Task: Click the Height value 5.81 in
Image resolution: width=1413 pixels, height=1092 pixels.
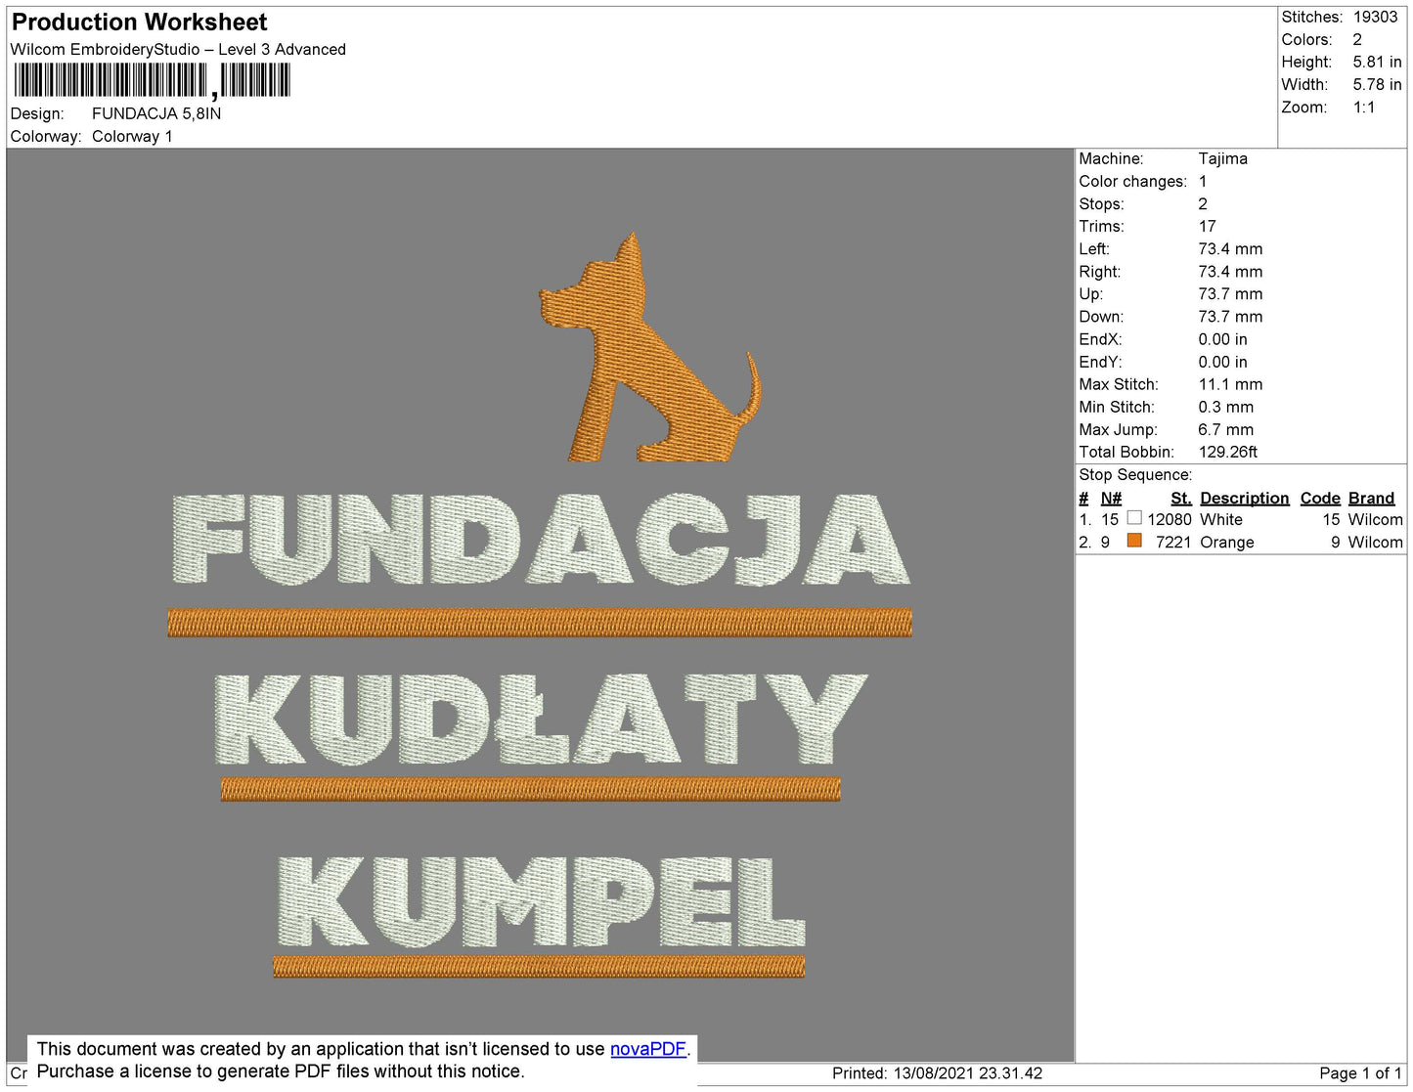Action: click(x=1377, y=63)
